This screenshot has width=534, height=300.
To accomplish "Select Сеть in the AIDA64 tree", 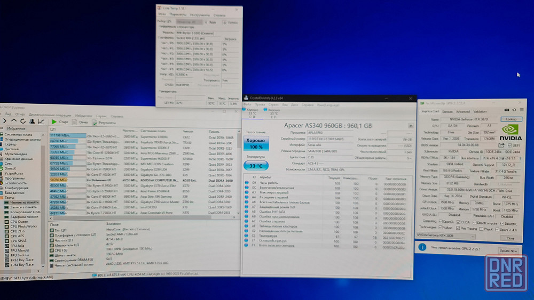I will [8, 164].
